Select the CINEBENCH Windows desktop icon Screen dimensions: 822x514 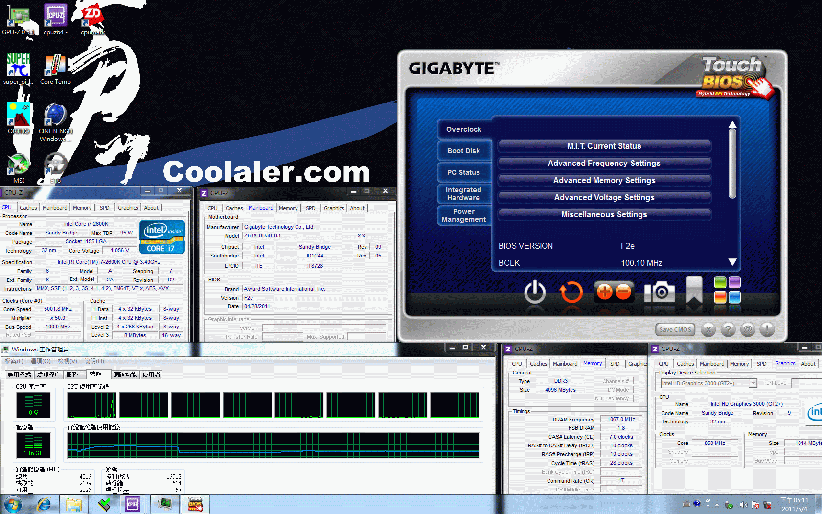(x=55, y=122)
